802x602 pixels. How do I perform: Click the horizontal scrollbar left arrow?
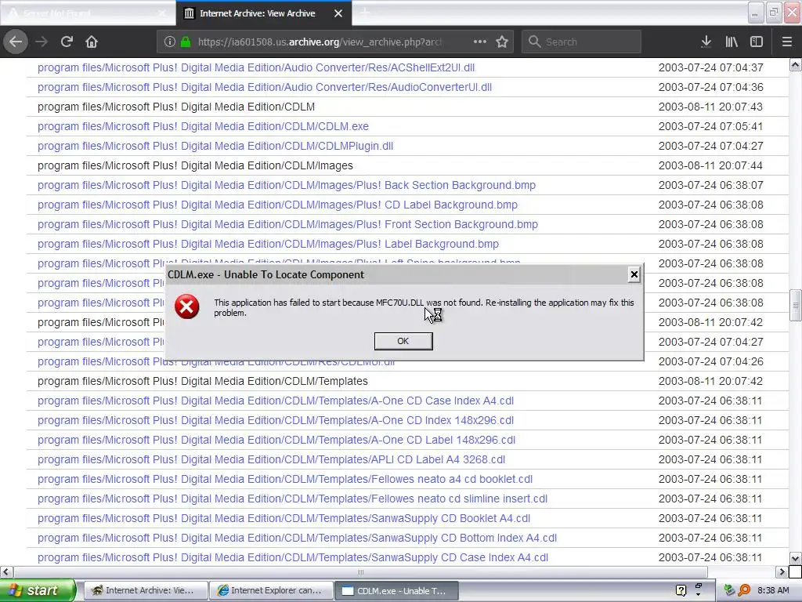pyautogui.click(x=5, y=571)
